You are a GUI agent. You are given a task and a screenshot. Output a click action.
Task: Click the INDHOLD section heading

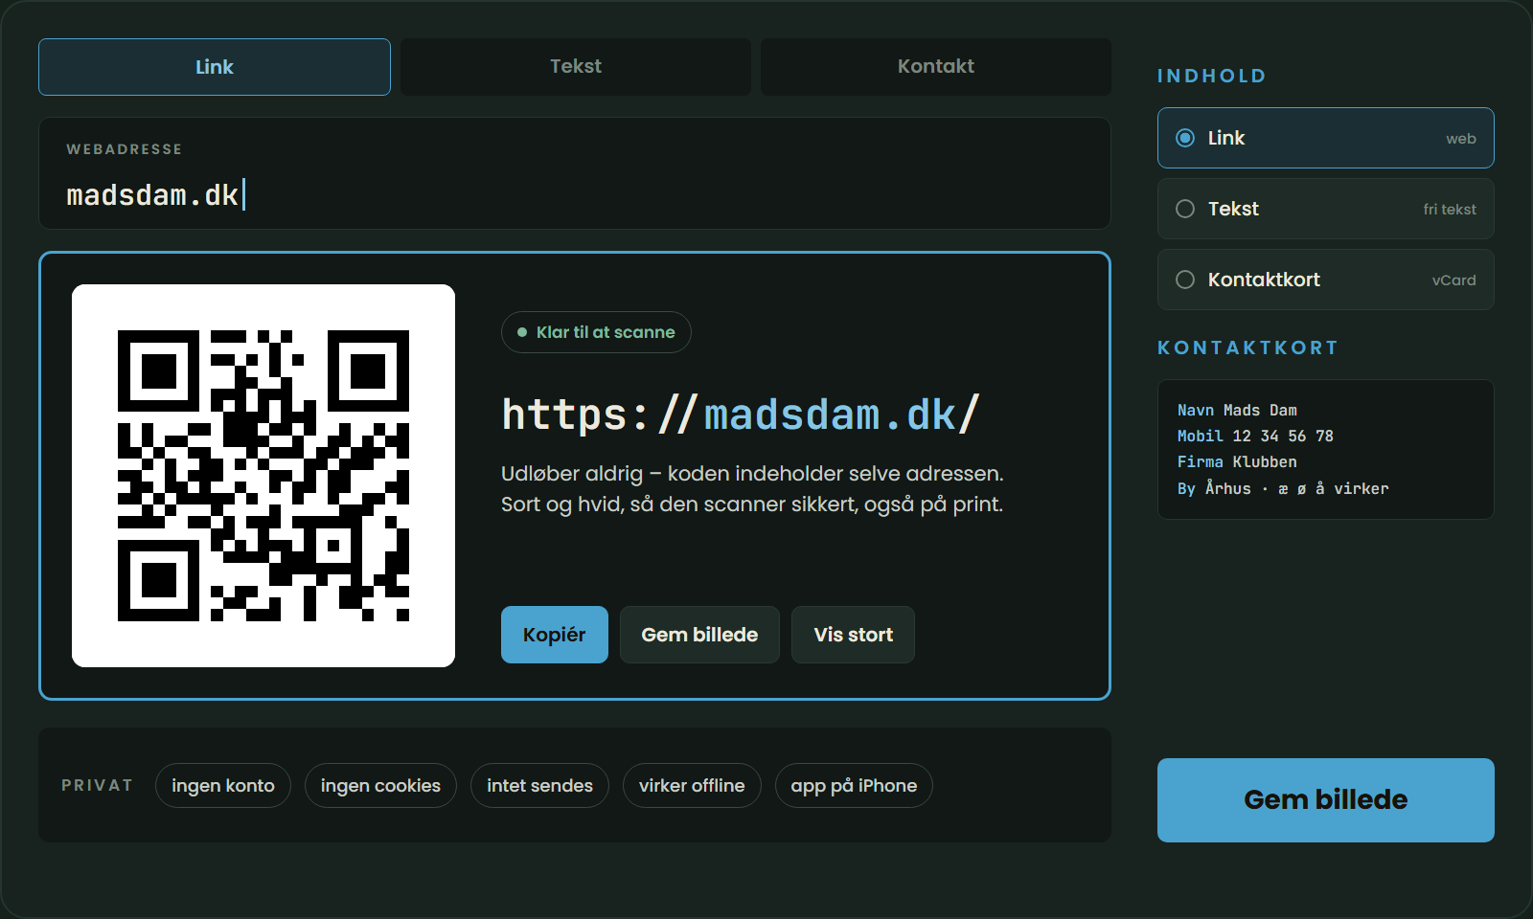coord(1212,76)
